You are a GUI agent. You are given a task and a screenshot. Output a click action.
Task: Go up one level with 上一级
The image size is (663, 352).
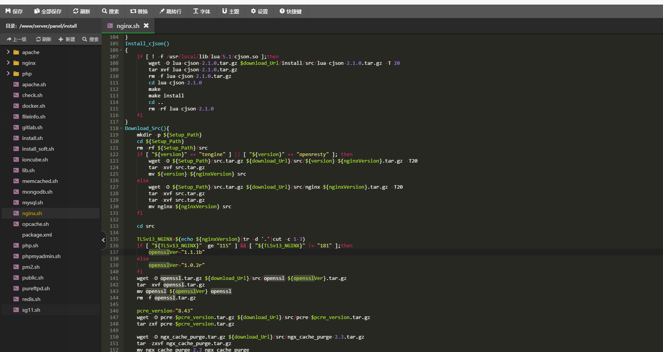click(x=16, y=39)
